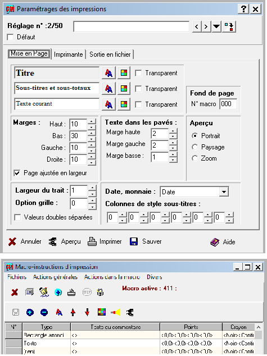This screenshot has height=356, width=267.
Task: Select the Paysage orientation radio button
Action: coord(194,147)
